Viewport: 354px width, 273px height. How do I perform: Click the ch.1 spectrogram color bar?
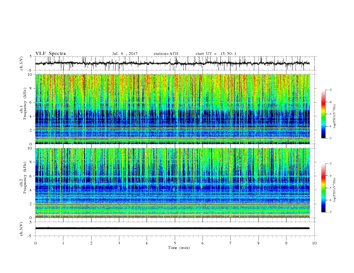coord(323,114)
